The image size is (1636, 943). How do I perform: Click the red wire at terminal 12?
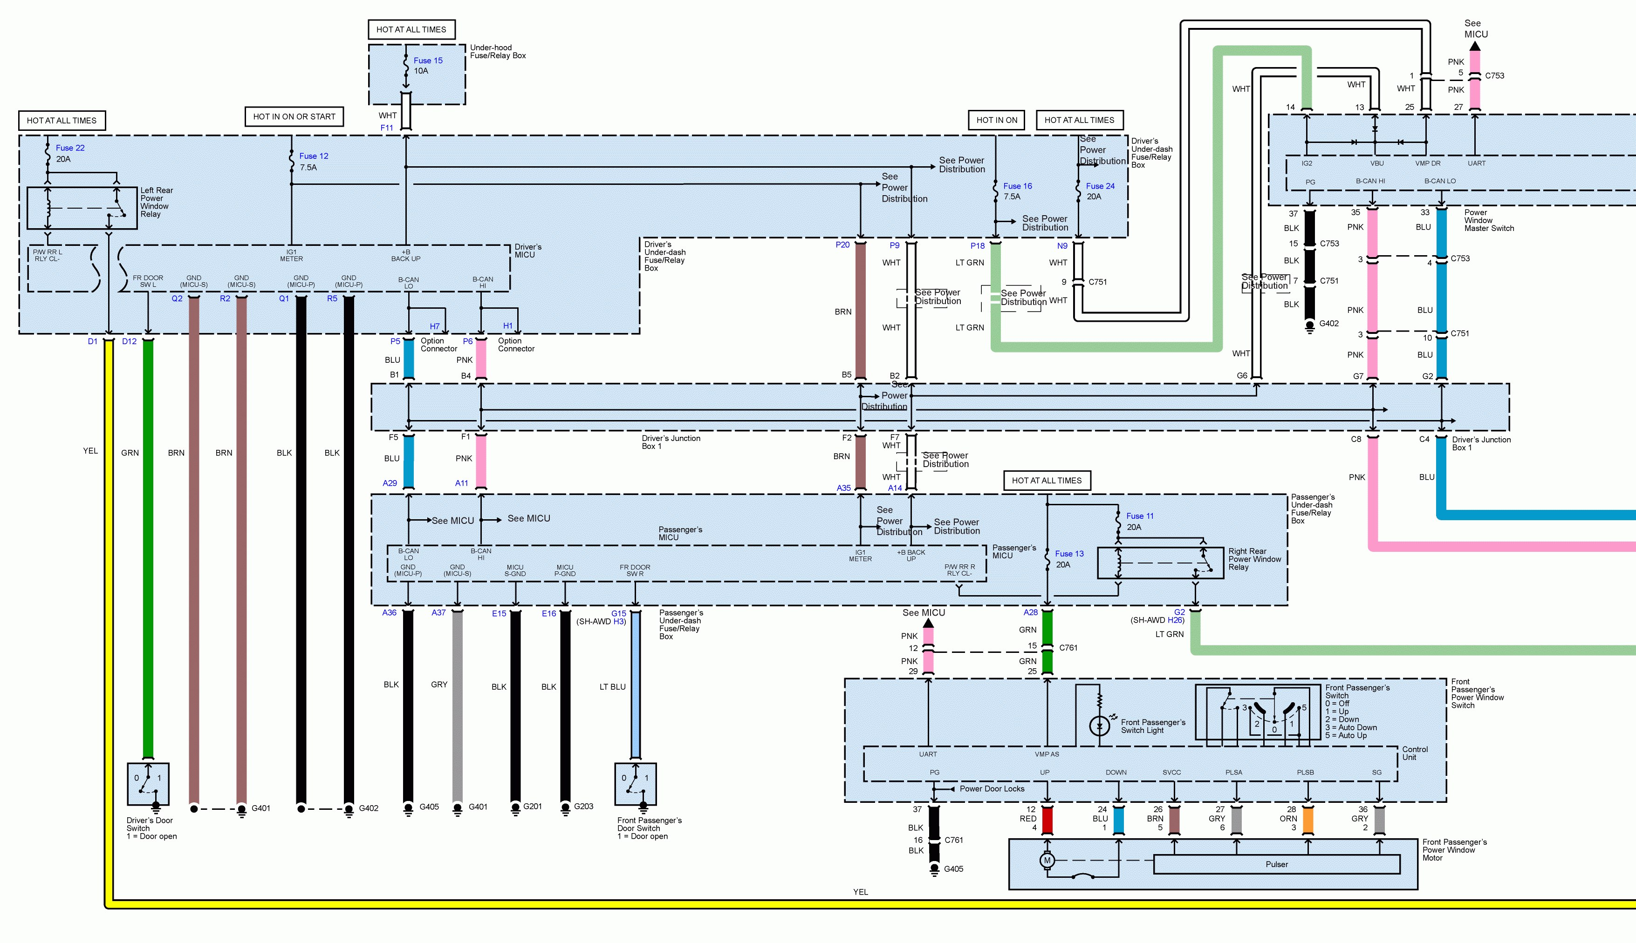[1047, 820]
